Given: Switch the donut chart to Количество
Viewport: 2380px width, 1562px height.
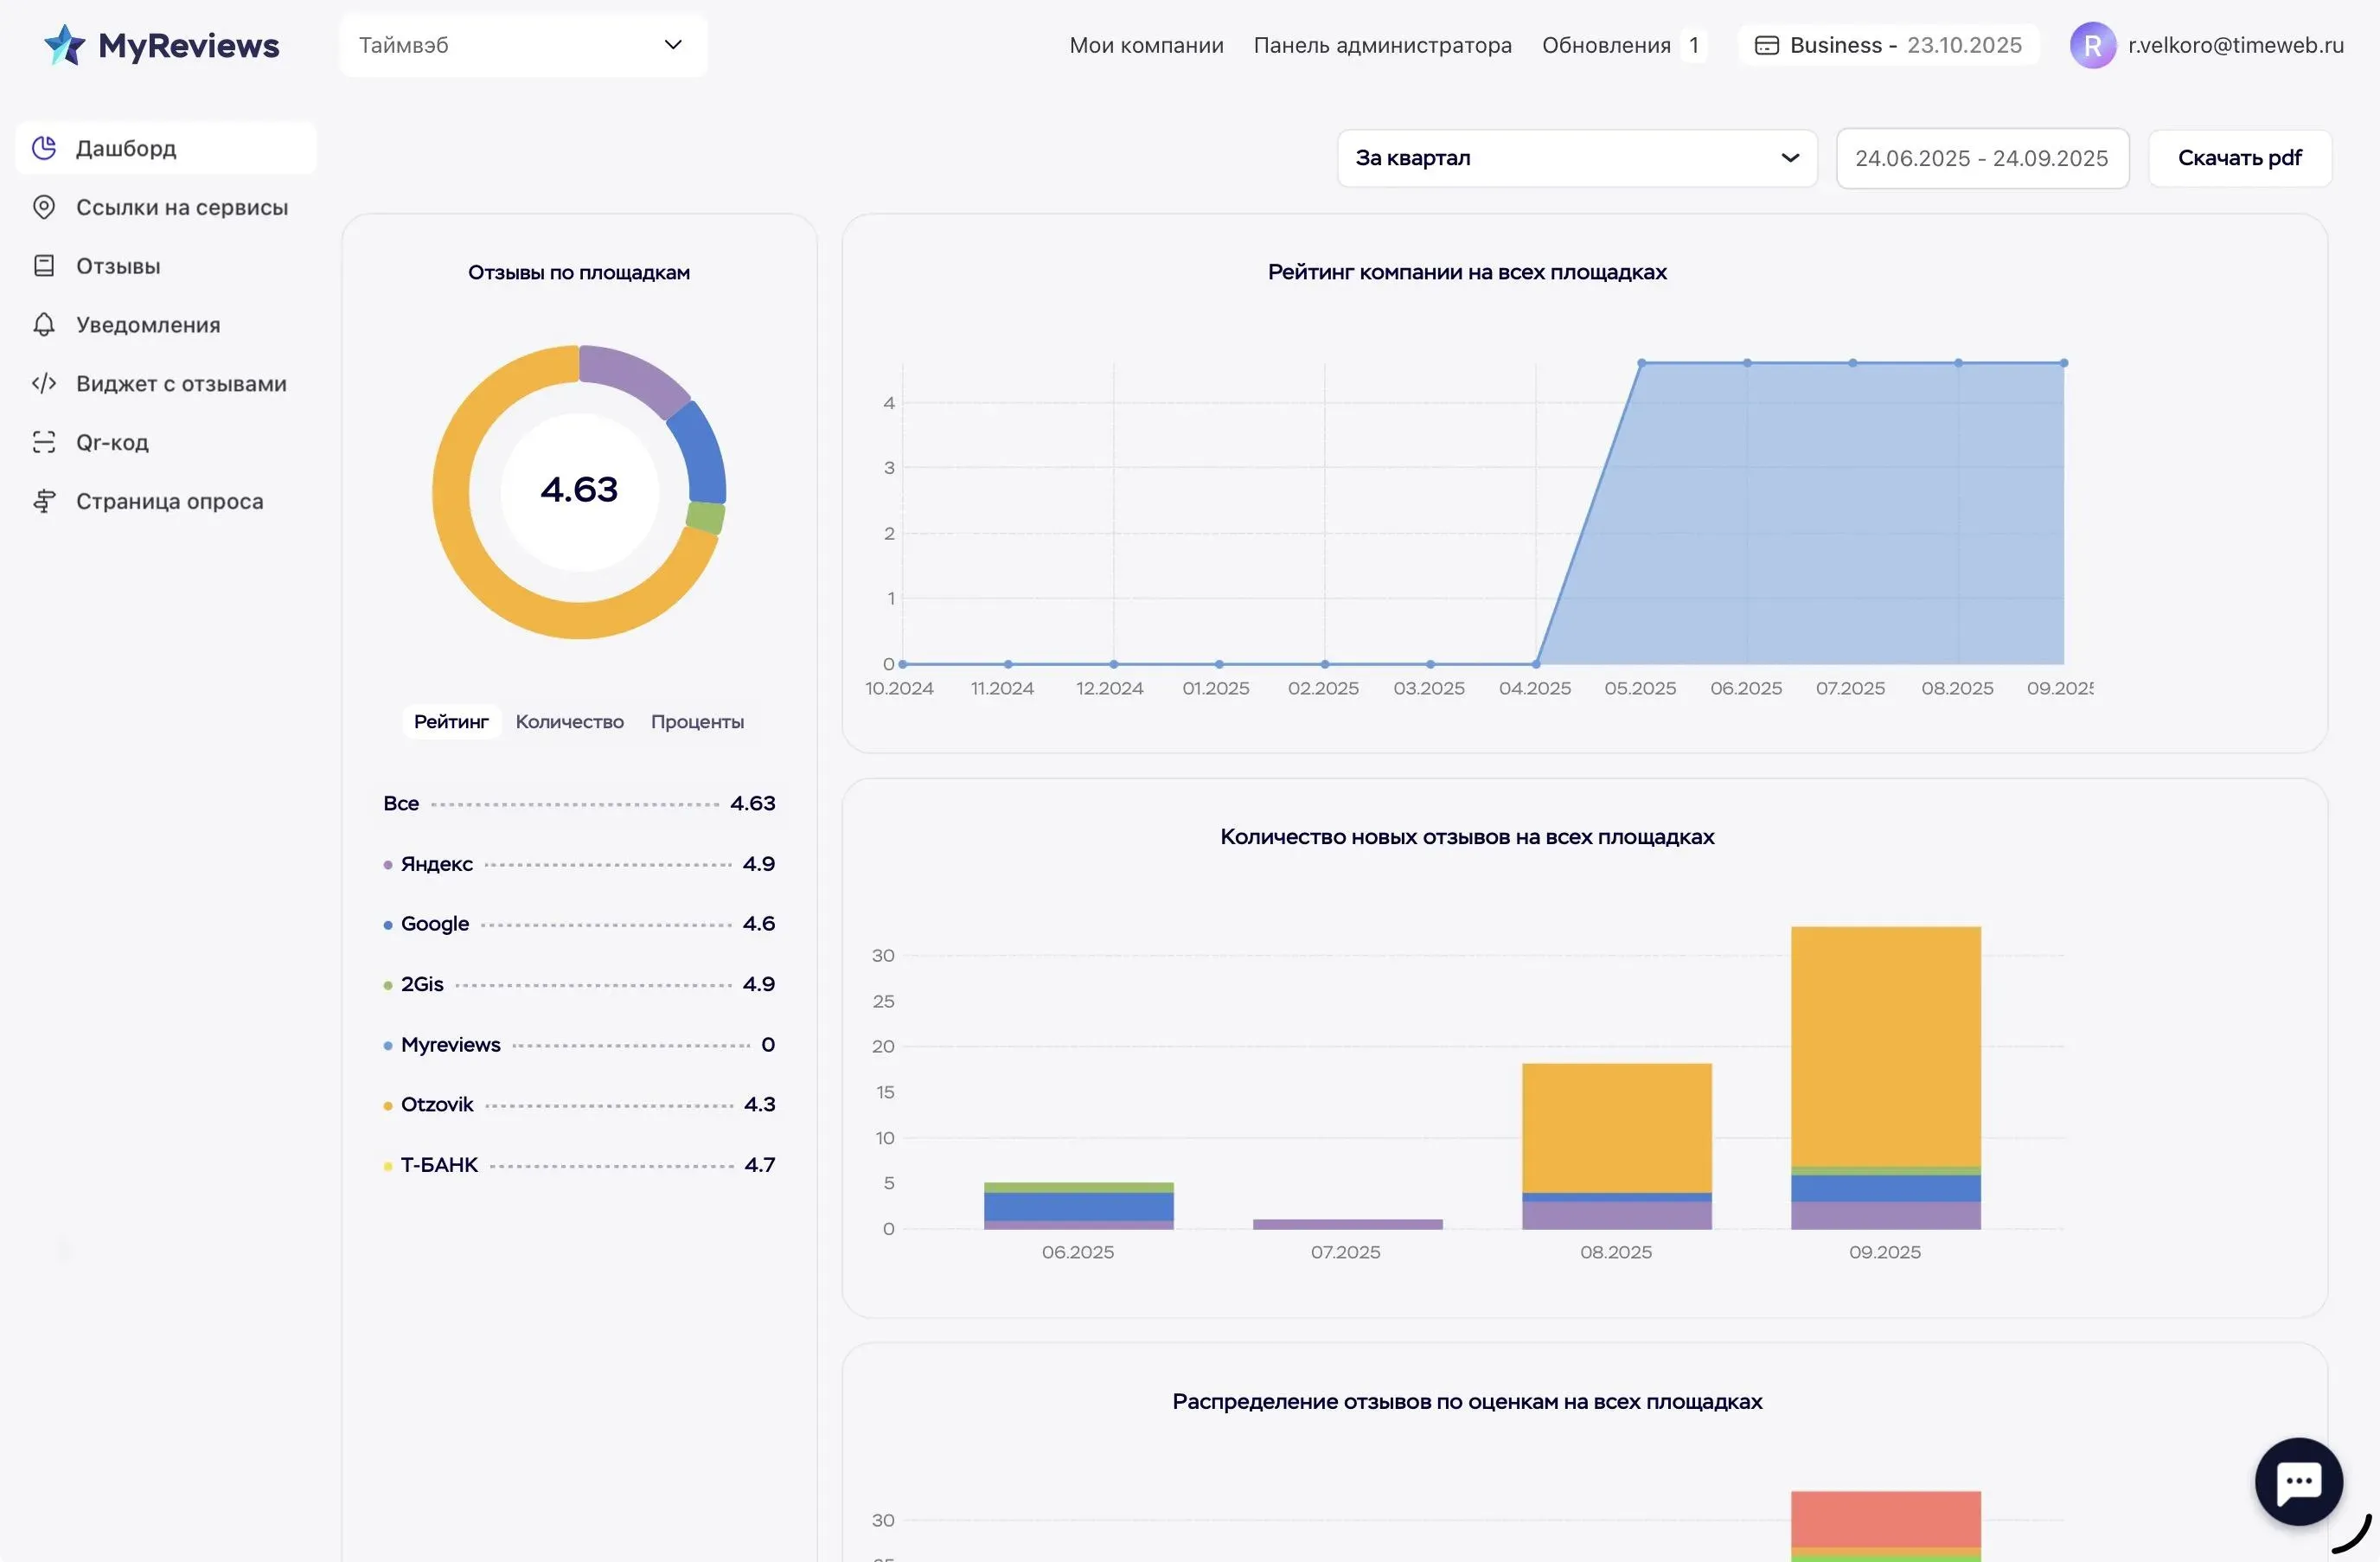Looking at the screenshot, I should [x=569, y=722].
